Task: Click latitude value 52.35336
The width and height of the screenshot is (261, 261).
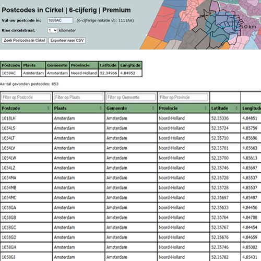Action: point(220,118)
